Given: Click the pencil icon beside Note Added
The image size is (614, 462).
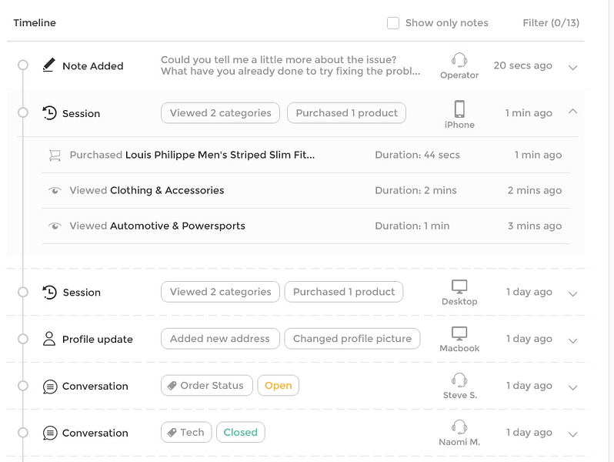Looking at the screenshot, I should click(48, 65).
